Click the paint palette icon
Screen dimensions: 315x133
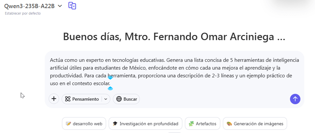[x=229, y=124]
